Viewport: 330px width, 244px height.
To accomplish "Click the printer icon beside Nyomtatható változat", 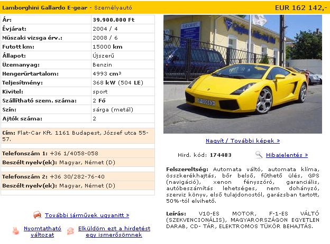I will 15,231.
